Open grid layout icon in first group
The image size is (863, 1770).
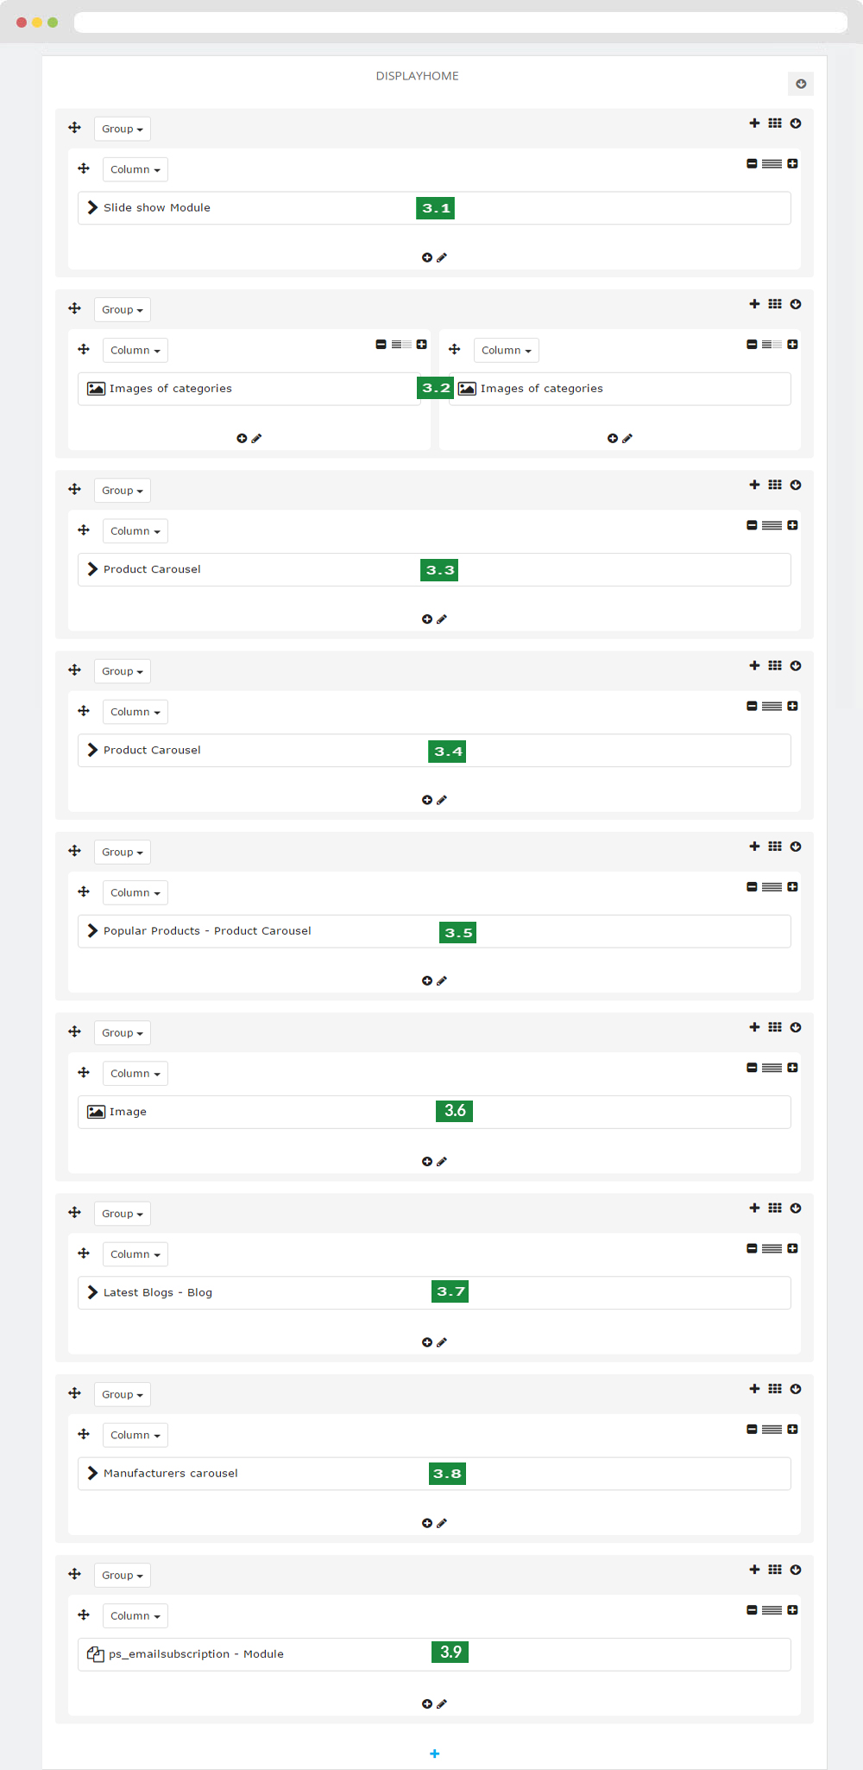tap(775, 124)
